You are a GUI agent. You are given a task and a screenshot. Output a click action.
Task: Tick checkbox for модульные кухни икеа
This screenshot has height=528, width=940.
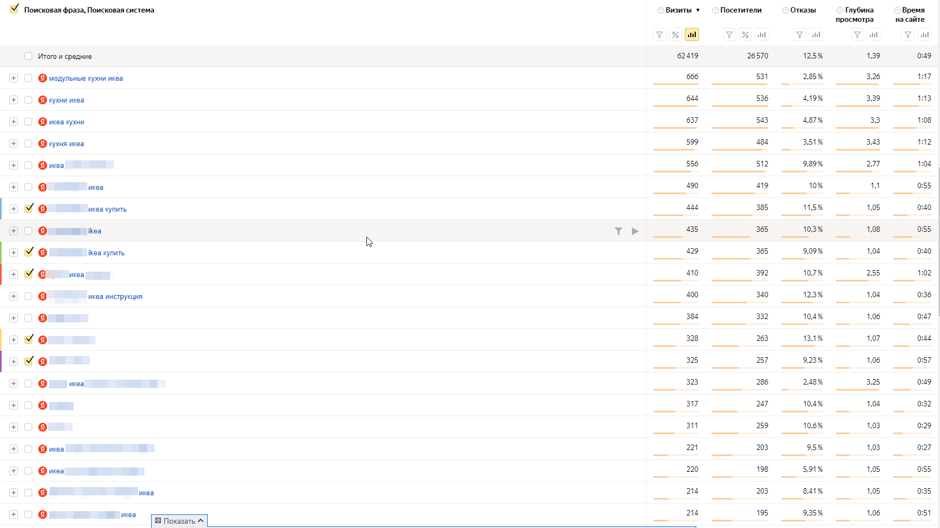coord(28,78)
